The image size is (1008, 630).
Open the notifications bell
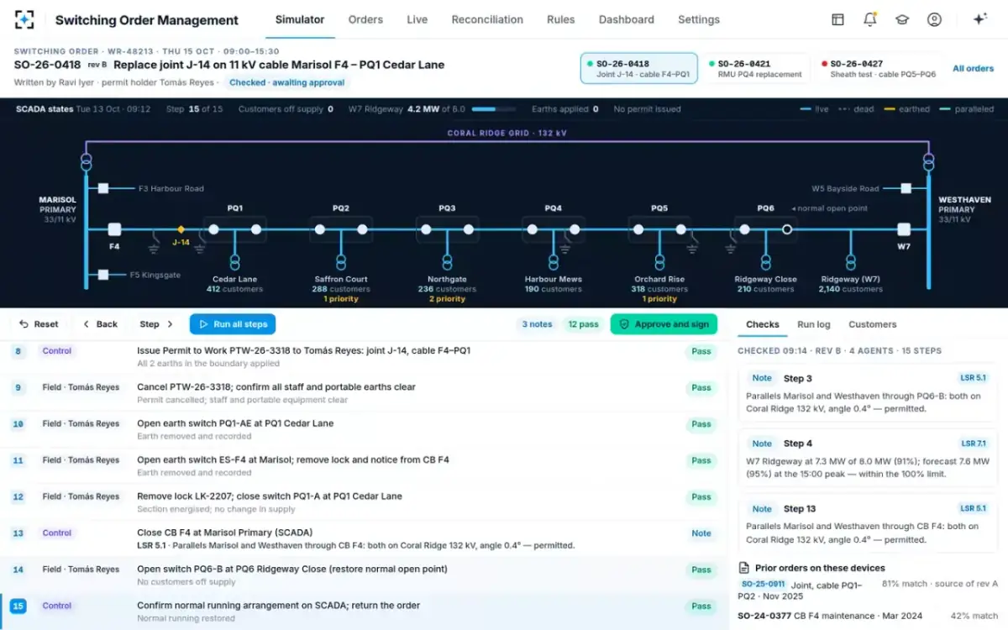(x=870, y=19)
